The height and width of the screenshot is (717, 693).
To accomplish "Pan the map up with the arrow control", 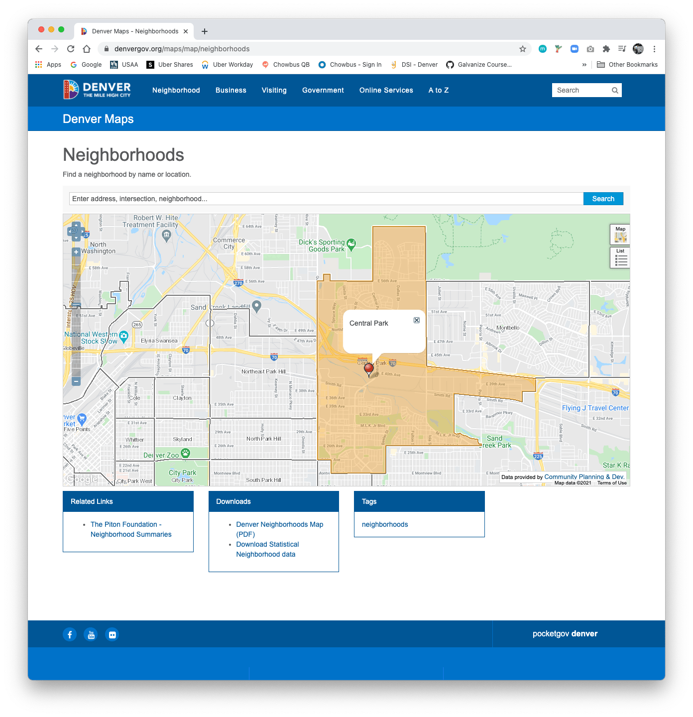I will point(76,225).
